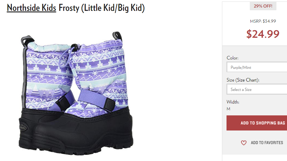
Task: Click the purple snow boot product image
Action: tap(76, 93)
